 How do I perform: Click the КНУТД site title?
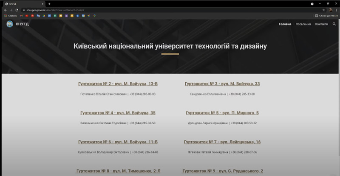coord(22,24)
